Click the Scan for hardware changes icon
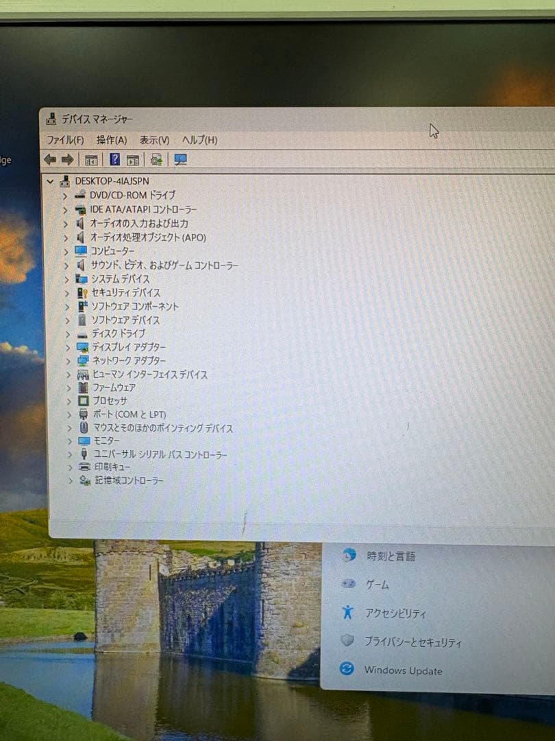This screenshot has width=555, height=741. click(155, 159)
